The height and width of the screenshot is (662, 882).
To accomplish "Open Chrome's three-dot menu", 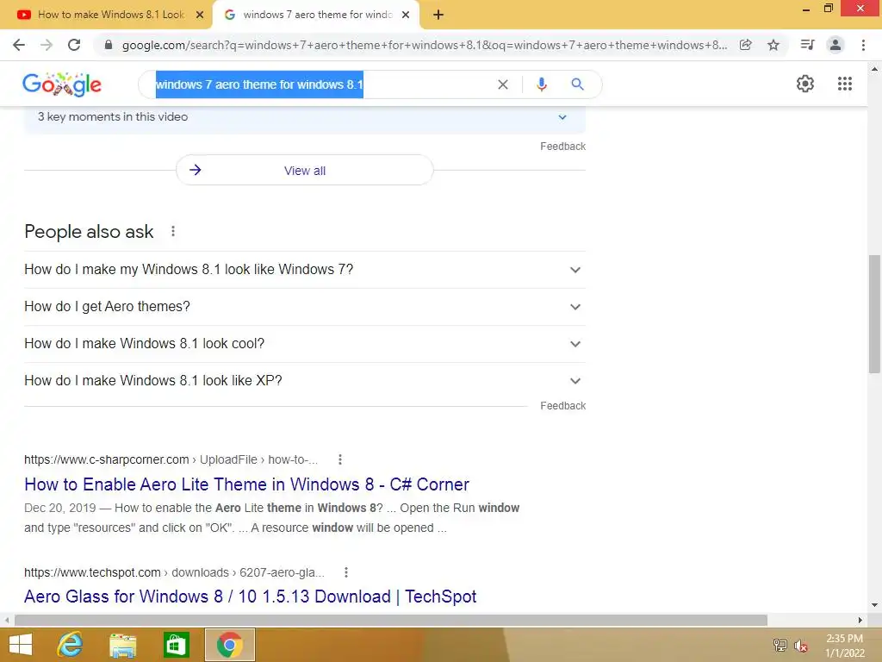I will (863, 45).
